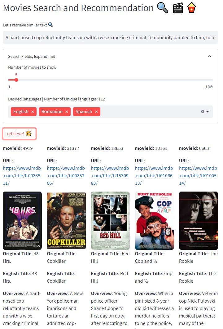
Task: Click the 48 Hrs. movie poster
Action: (x=22, y=220)
